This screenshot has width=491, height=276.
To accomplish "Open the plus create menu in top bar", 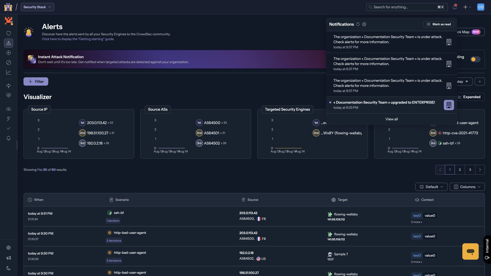I will click(x=467, y=7).
